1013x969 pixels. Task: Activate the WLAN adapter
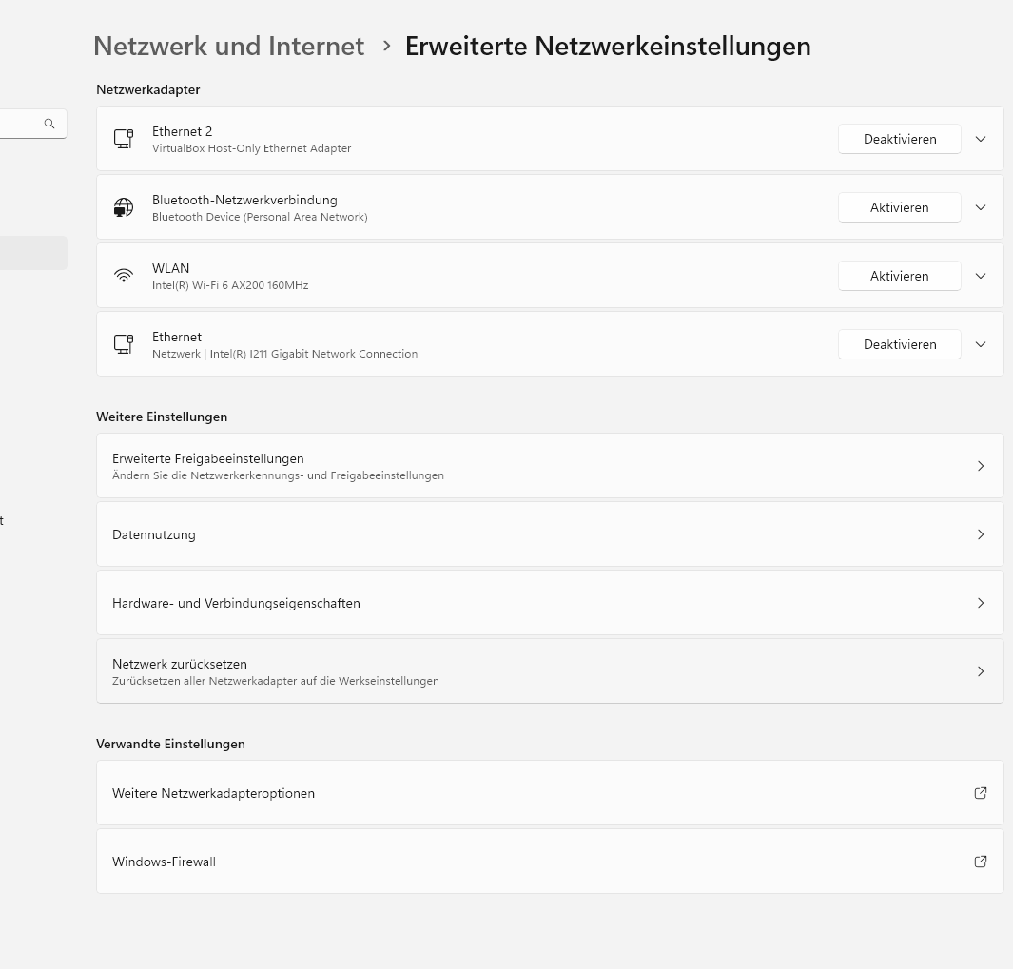pyautogui.click(x=899, y=276)
